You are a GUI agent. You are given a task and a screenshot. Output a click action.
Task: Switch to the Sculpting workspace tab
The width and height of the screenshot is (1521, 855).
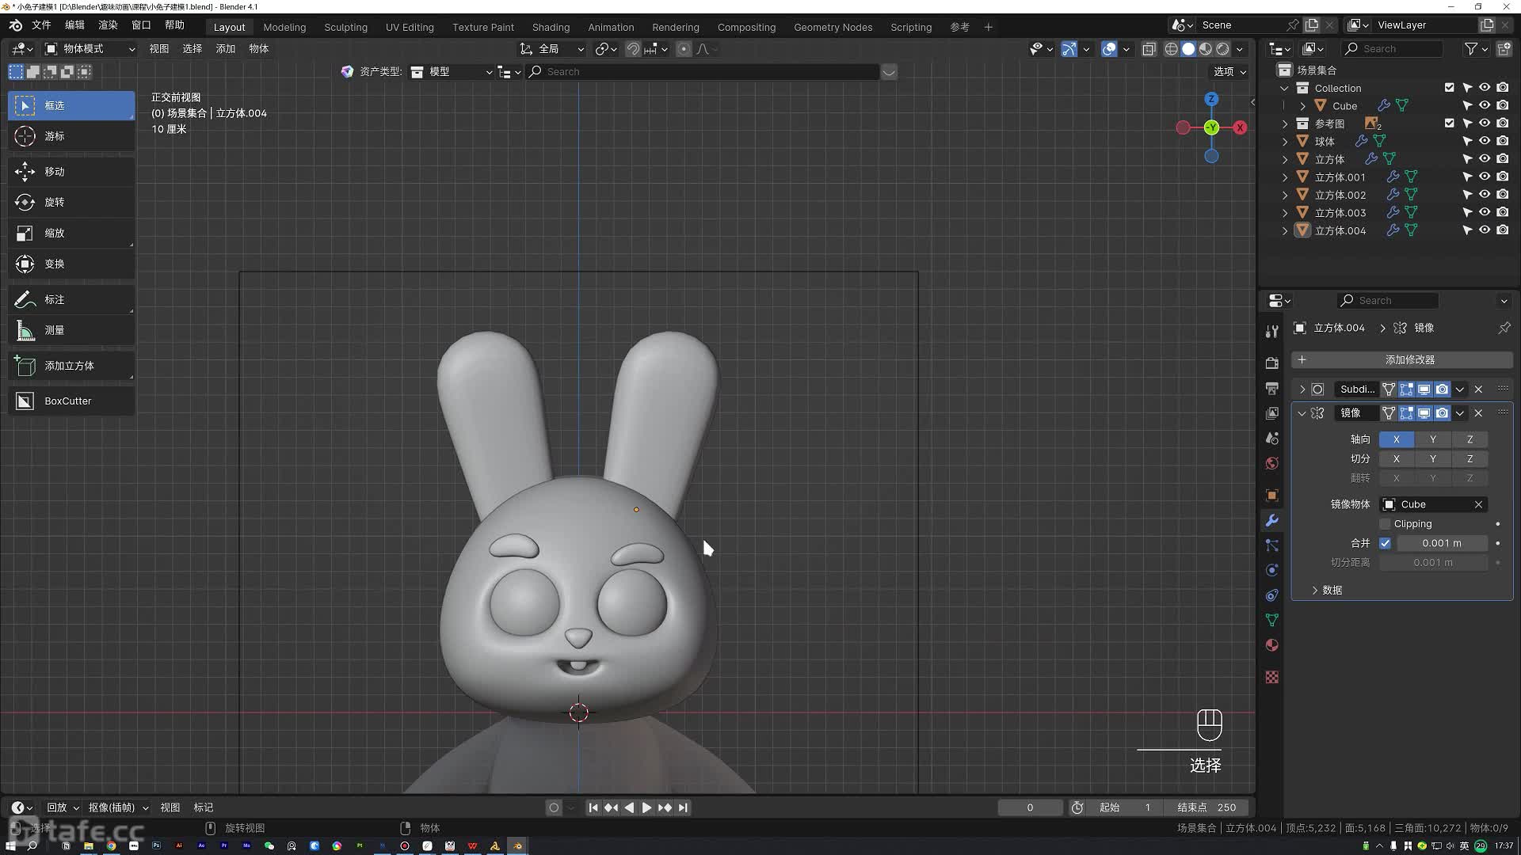345,27
